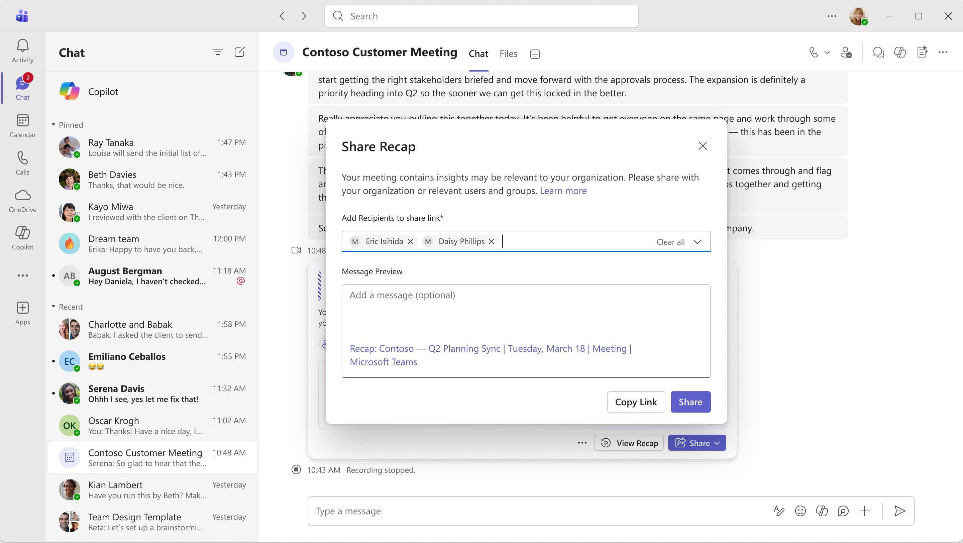Click the optional message text area

(x=526, y=331)
